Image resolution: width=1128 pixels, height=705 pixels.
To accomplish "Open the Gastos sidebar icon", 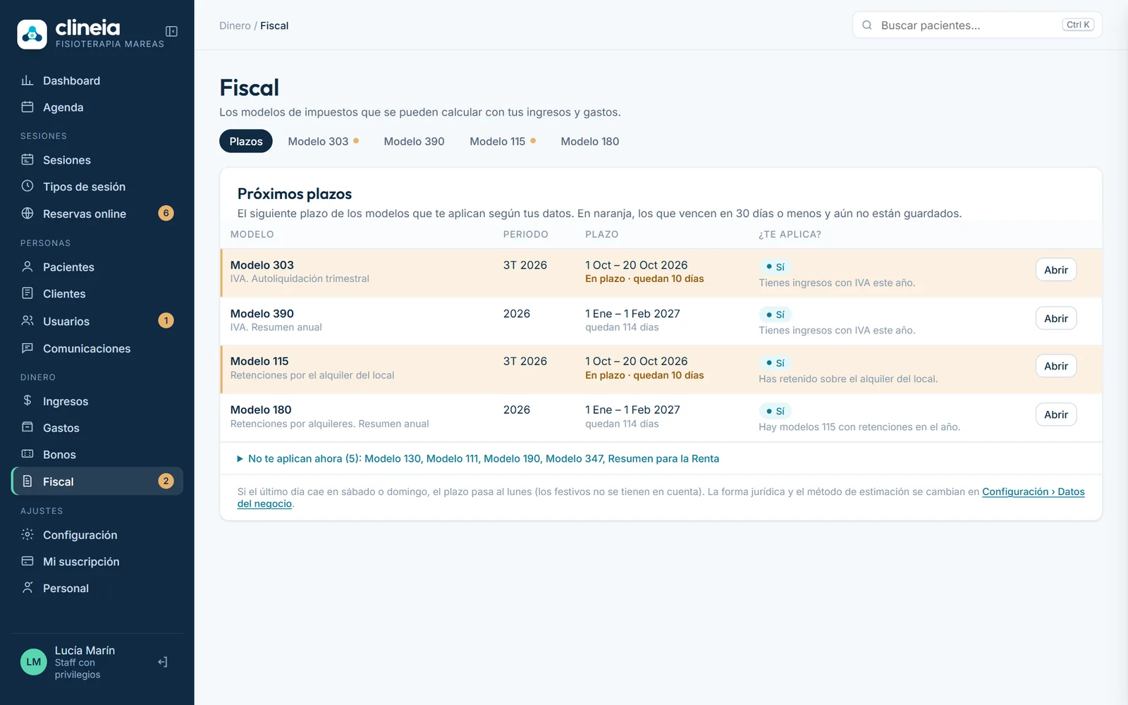I will click(27, 427).
